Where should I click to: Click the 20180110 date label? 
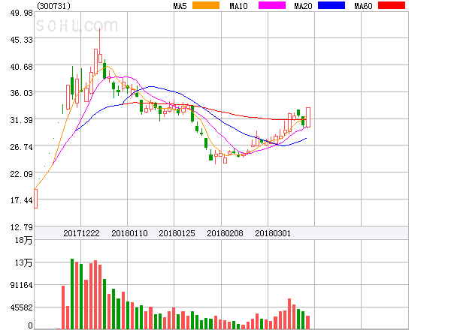coord(129,233)
